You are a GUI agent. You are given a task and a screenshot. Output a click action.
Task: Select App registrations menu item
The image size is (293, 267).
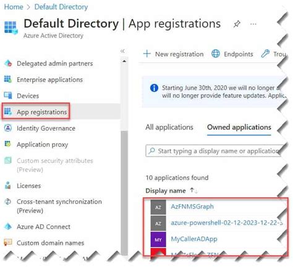(42, 112)
